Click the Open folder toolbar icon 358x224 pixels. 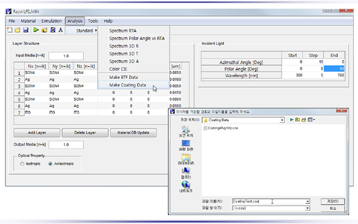17,31
